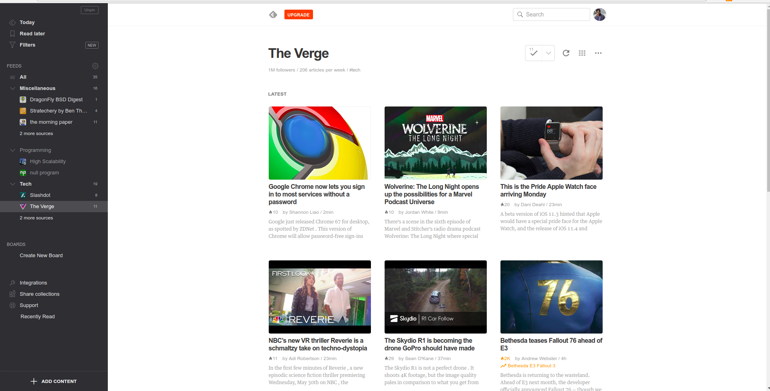Collapse the Tech feed category
Viewport: 770px width, 391px height.
click(x=12, y=184)
